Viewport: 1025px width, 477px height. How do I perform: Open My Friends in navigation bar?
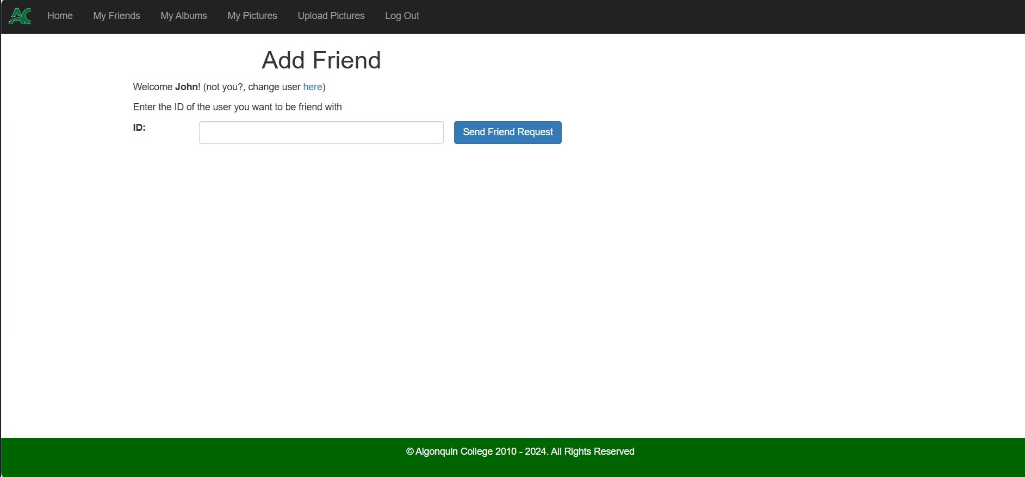116,16
